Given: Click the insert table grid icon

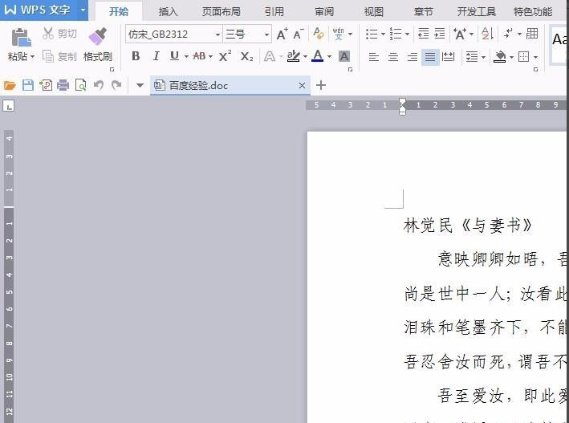Looking at the screenshot, I should coord(532,34).
